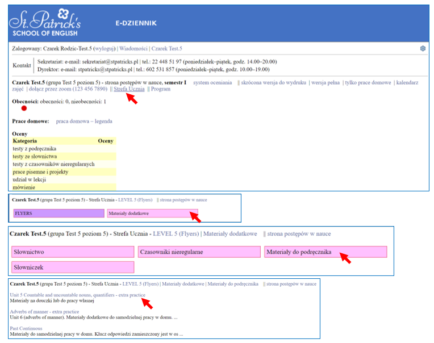Open Materiały do podręcznika tile

(325, 252)
